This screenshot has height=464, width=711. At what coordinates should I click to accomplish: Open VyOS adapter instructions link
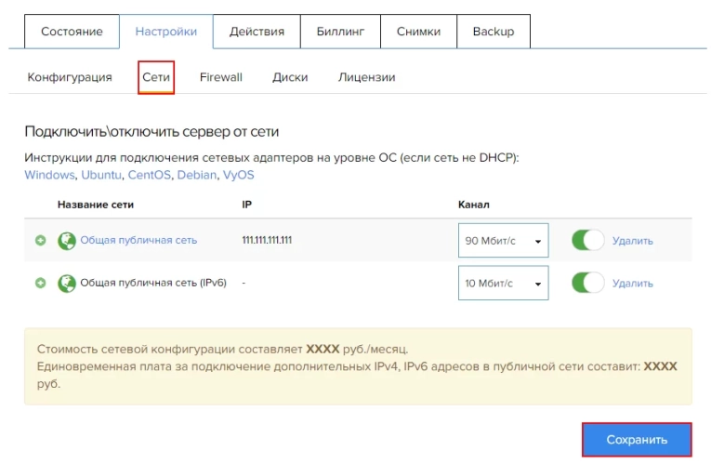coord(238,175)
